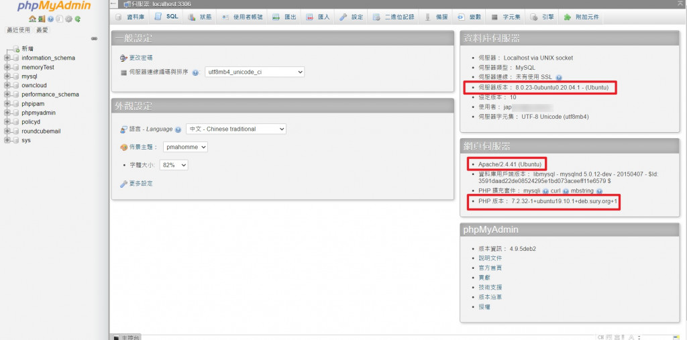687x340 pixels.
Task: Click database icon of phpipam entry
Action: click(x=16, y=104)
